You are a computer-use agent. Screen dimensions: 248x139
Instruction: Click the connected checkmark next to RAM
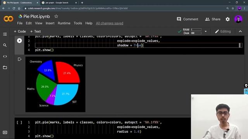tap(179, 31)
